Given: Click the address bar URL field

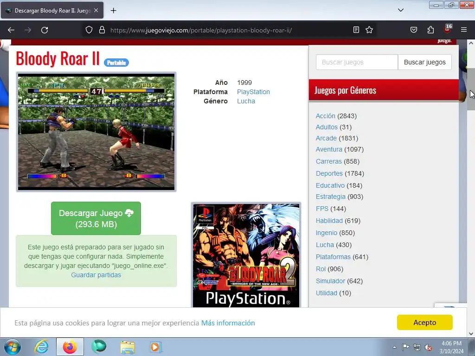Looking at the screenshot, I should point(229,30).
